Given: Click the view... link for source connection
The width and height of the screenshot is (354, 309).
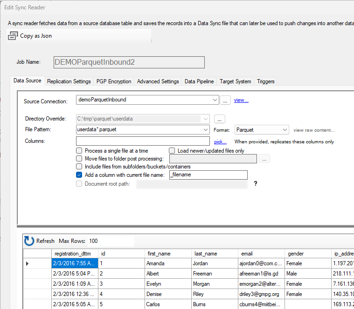Looking at the screenshot, I should click(241, 100).
